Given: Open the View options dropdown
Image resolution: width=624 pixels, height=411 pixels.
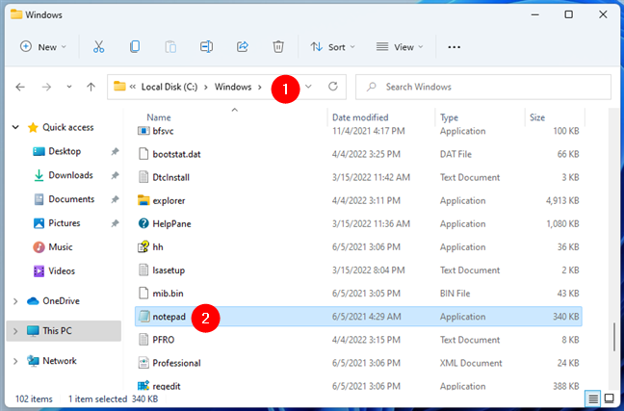Looking at the screenshot, I should tap(400, 47).
